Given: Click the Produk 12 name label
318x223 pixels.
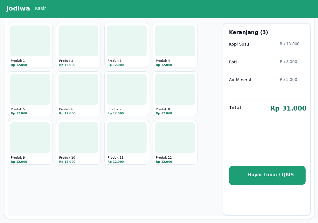Looking at the screenshot, I should (164, 158).
